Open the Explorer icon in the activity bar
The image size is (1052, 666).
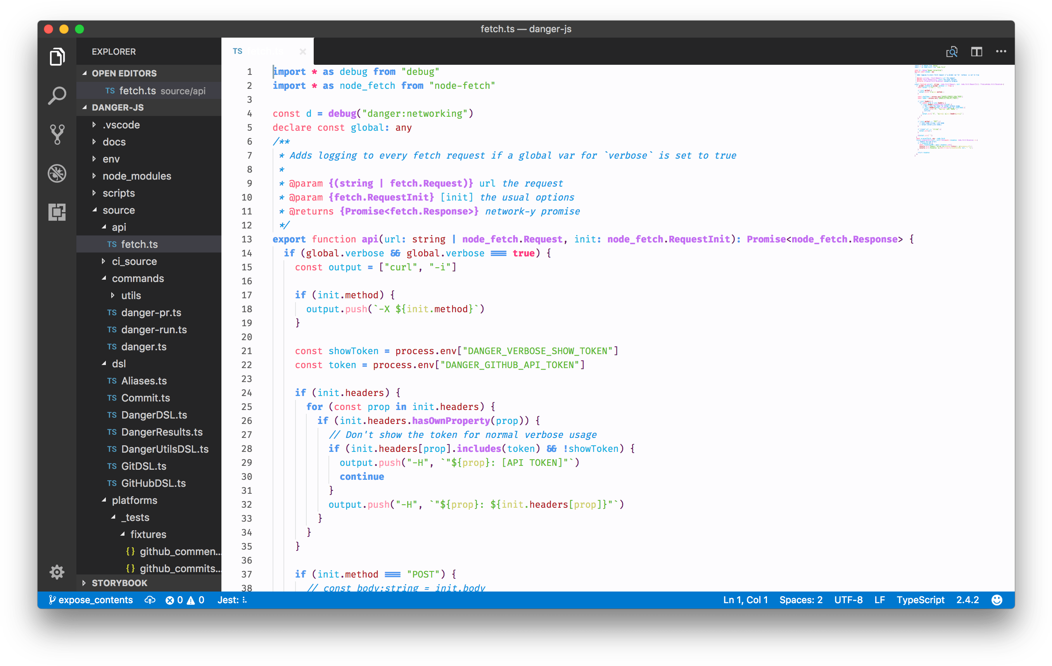[x=57, y=56]
